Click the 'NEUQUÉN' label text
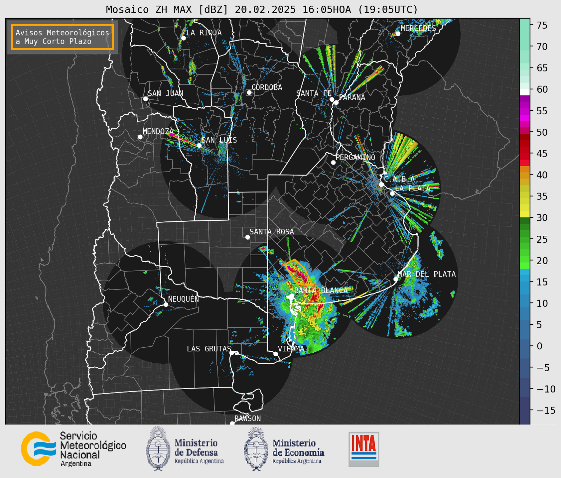The width and height of the screenshot is (561, 478). click(183, 299)
